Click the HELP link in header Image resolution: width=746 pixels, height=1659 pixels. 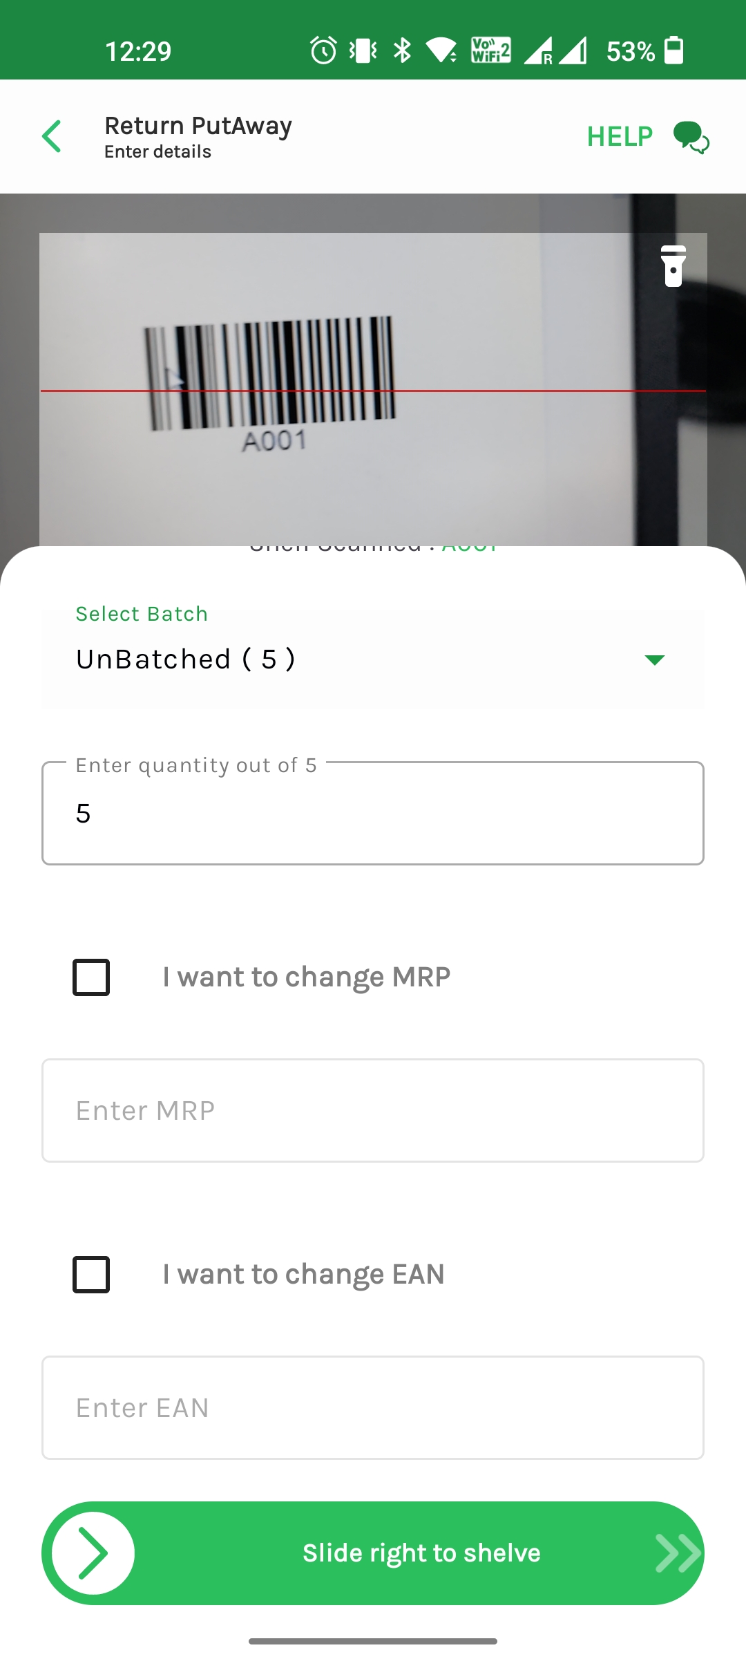[620, 137]
